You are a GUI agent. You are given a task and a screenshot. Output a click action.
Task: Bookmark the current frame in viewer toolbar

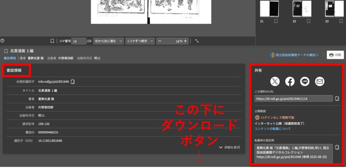coord(52,41)
